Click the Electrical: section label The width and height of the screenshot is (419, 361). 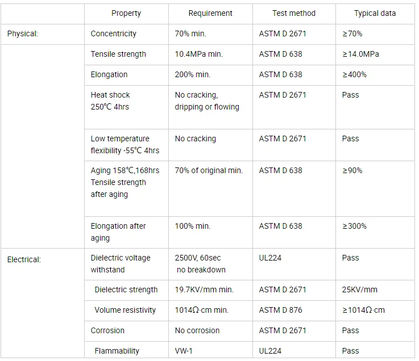[24, 259]
